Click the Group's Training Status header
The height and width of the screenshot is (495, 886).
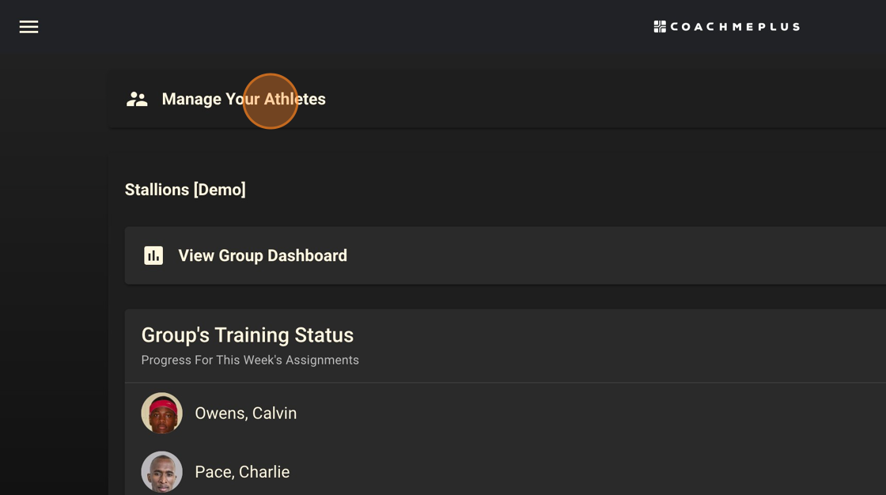(248, 334)
